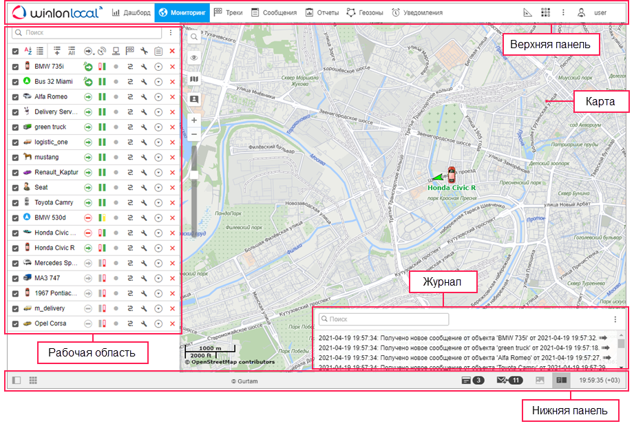Uncheck the green truck checkbox
Screen dimensions: 634x426
[x=15, y=127]
